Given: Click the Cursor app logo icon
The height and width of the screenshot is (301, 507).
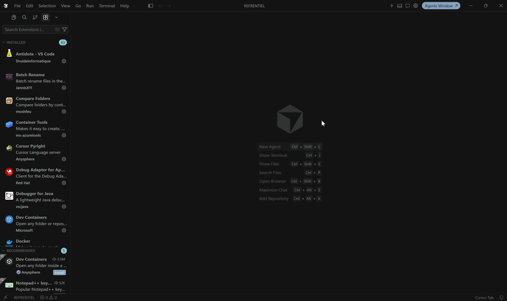Looking at the screenshot, I should (6, 6).
